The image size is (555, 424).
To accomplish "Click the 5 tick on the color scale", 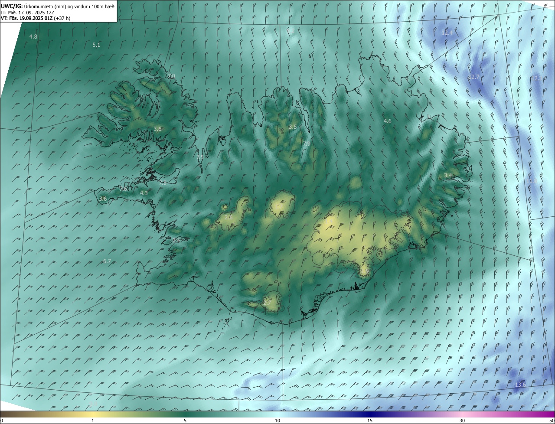I will click(x=185, y=421).
